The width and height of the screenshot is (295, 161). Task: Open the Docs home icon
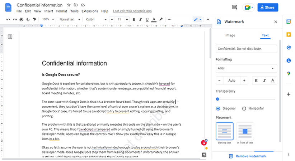click(8, 8)
